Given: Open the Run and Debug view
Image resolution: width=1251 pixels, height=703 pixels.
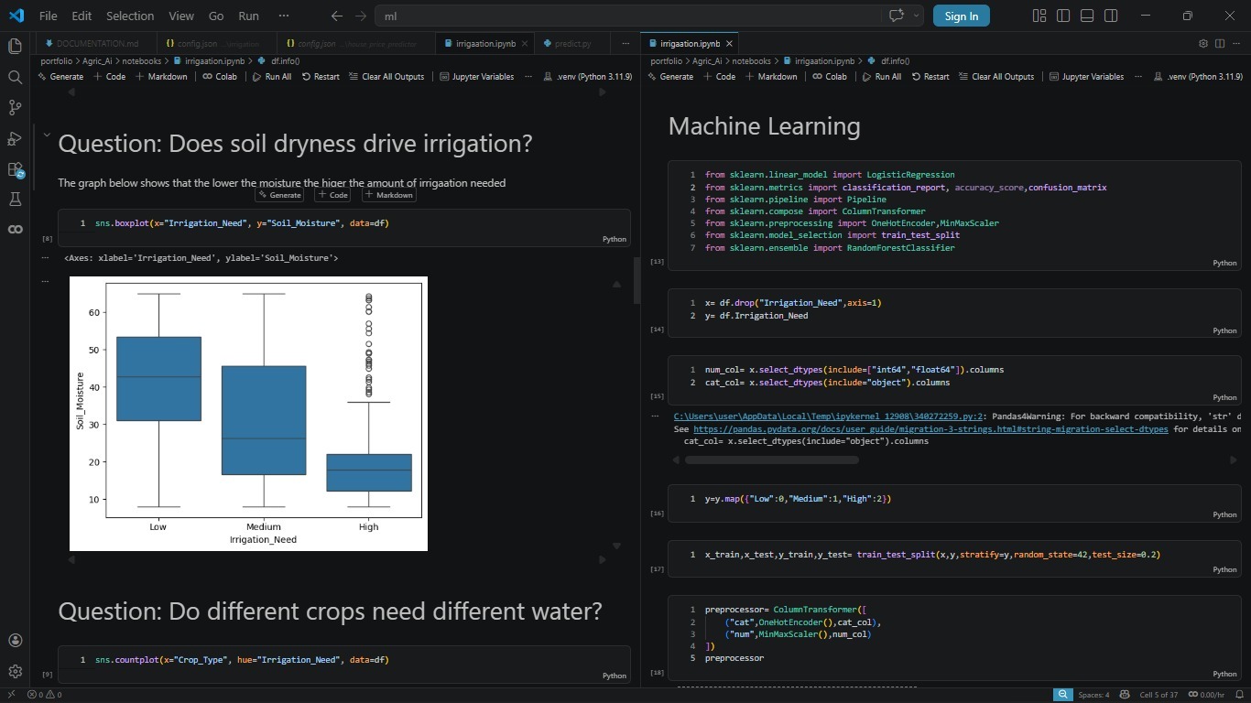Looking at the screenshot, I should (x=15, y=138).
